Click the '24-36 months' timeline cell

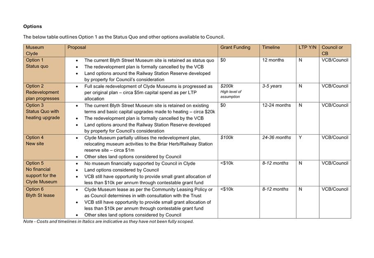[276, 138]
